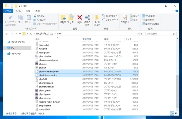Open the ファイル tab
182x119 pixels.
pyautogui.click(x=8, y=11)
